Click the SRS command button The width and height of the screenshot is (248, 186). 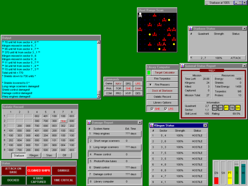tap(128, 84)
